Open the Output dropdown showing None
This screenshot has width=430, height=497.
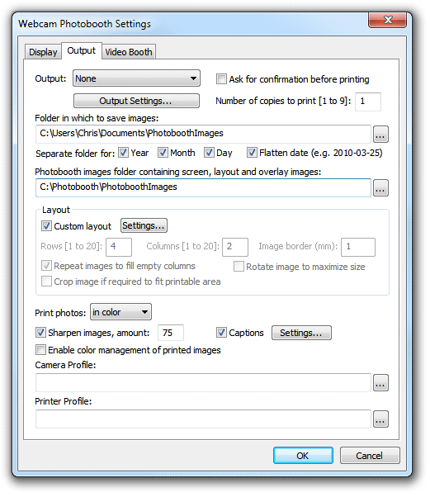point(136,78)
